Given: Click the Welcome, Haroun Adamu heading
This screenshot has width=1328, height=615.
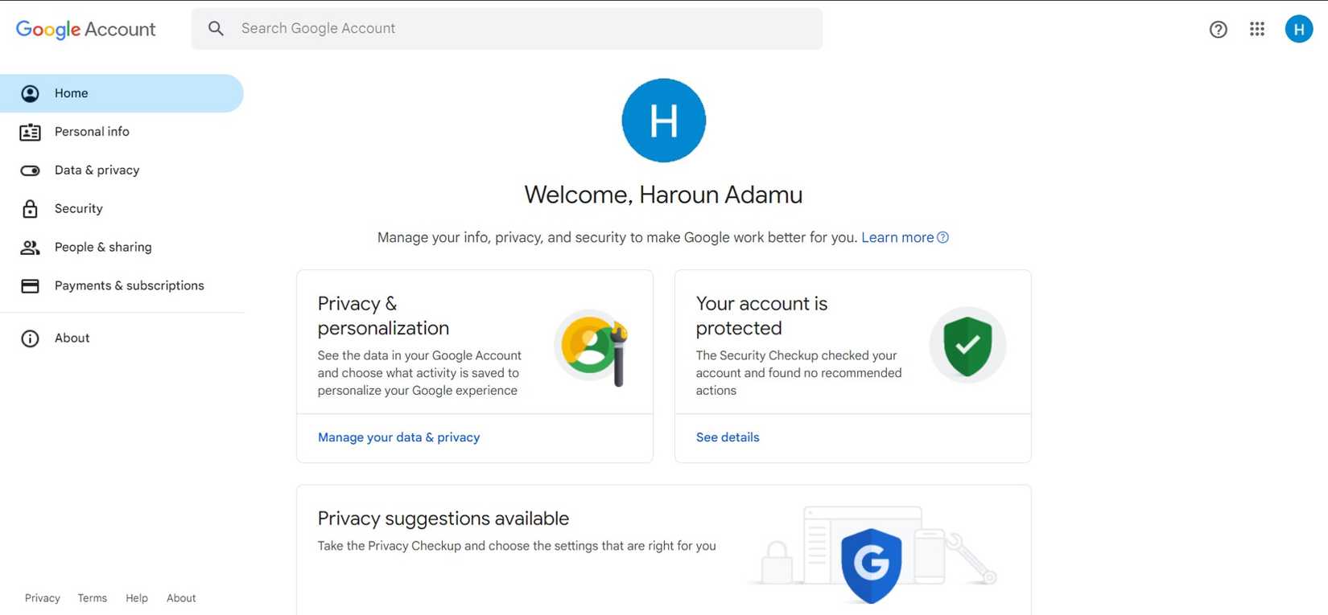Looking at the screenshot, I should [x=663, y=195].
